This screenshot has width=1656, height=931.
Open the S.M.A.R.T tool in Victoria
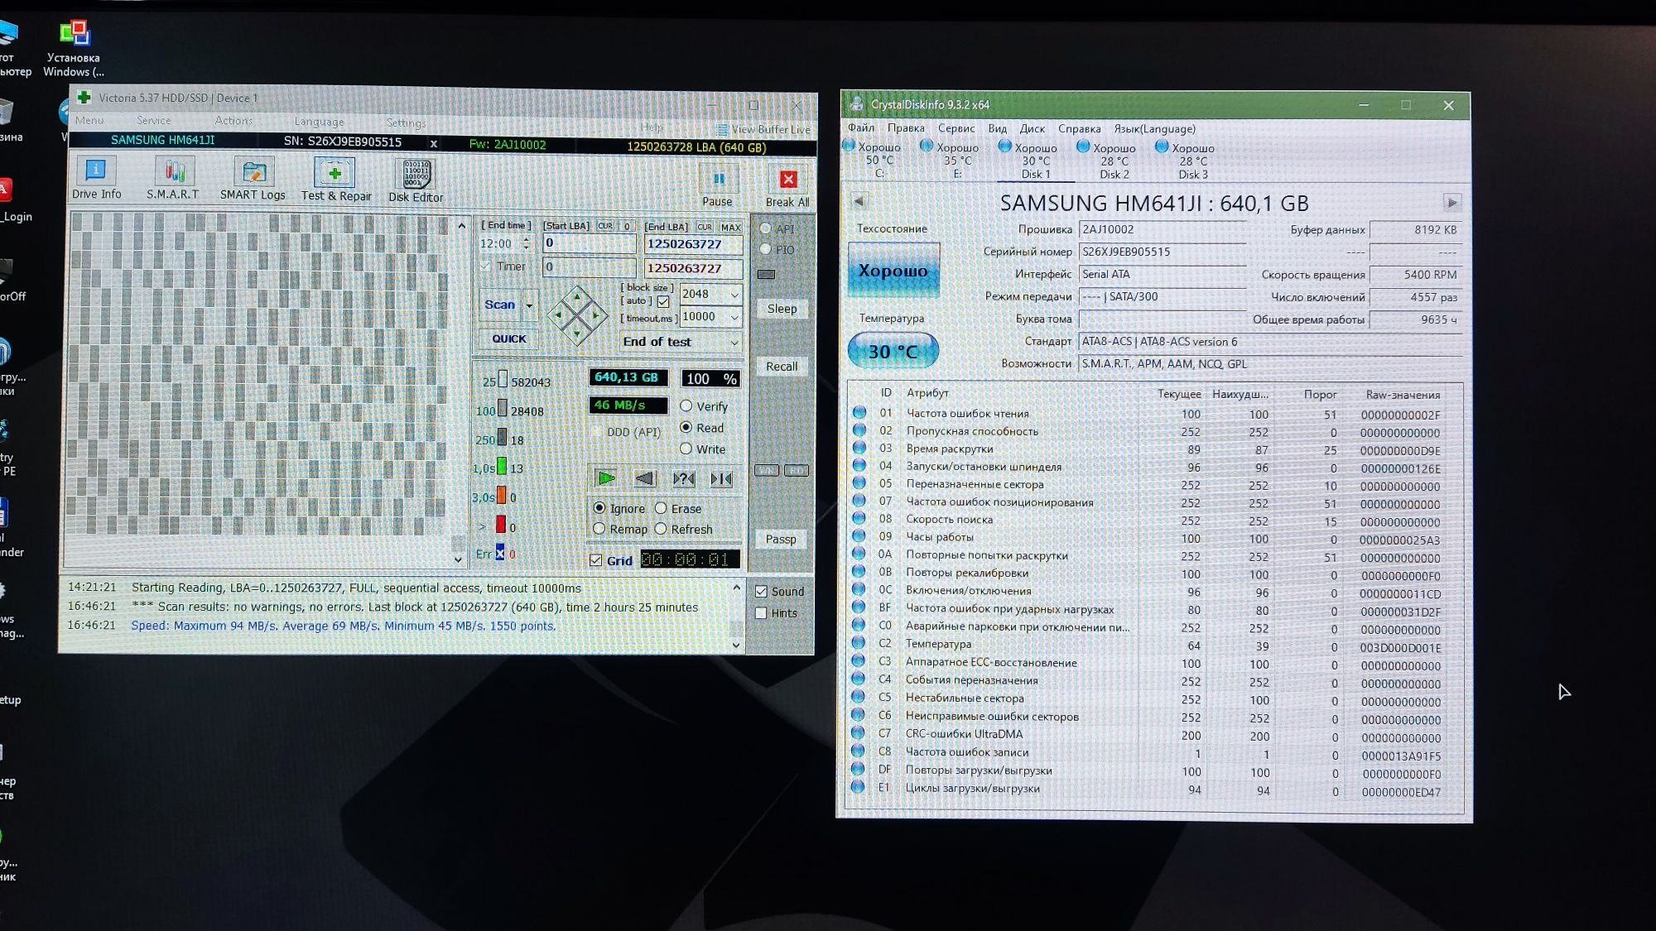pyautogui.click(x=173, y=179)
